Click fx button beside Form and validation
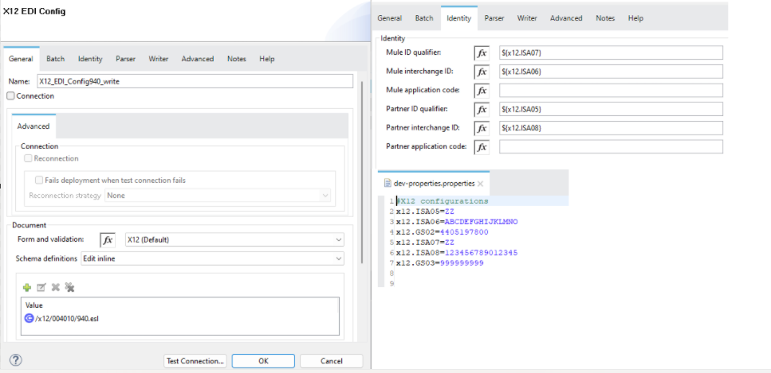Screen dimensions: 771x373 [x=108, y=240]
